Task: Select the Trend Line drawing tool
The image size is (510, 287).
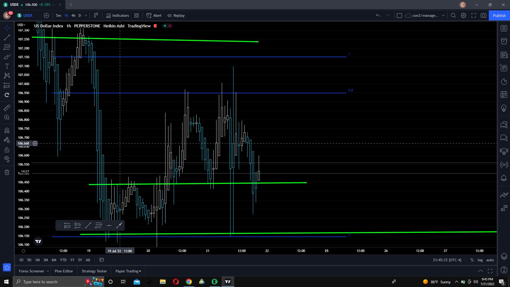Action: pyautogui.click(x=7, y=37)
